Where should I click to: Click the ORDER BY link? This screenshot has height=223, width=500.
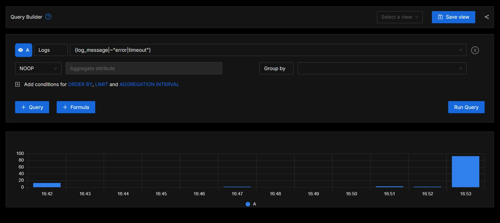tap(80, 85)
